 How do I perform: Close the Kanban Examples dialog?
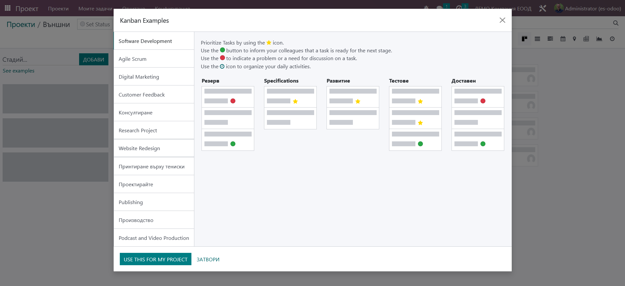click(502, 20)
